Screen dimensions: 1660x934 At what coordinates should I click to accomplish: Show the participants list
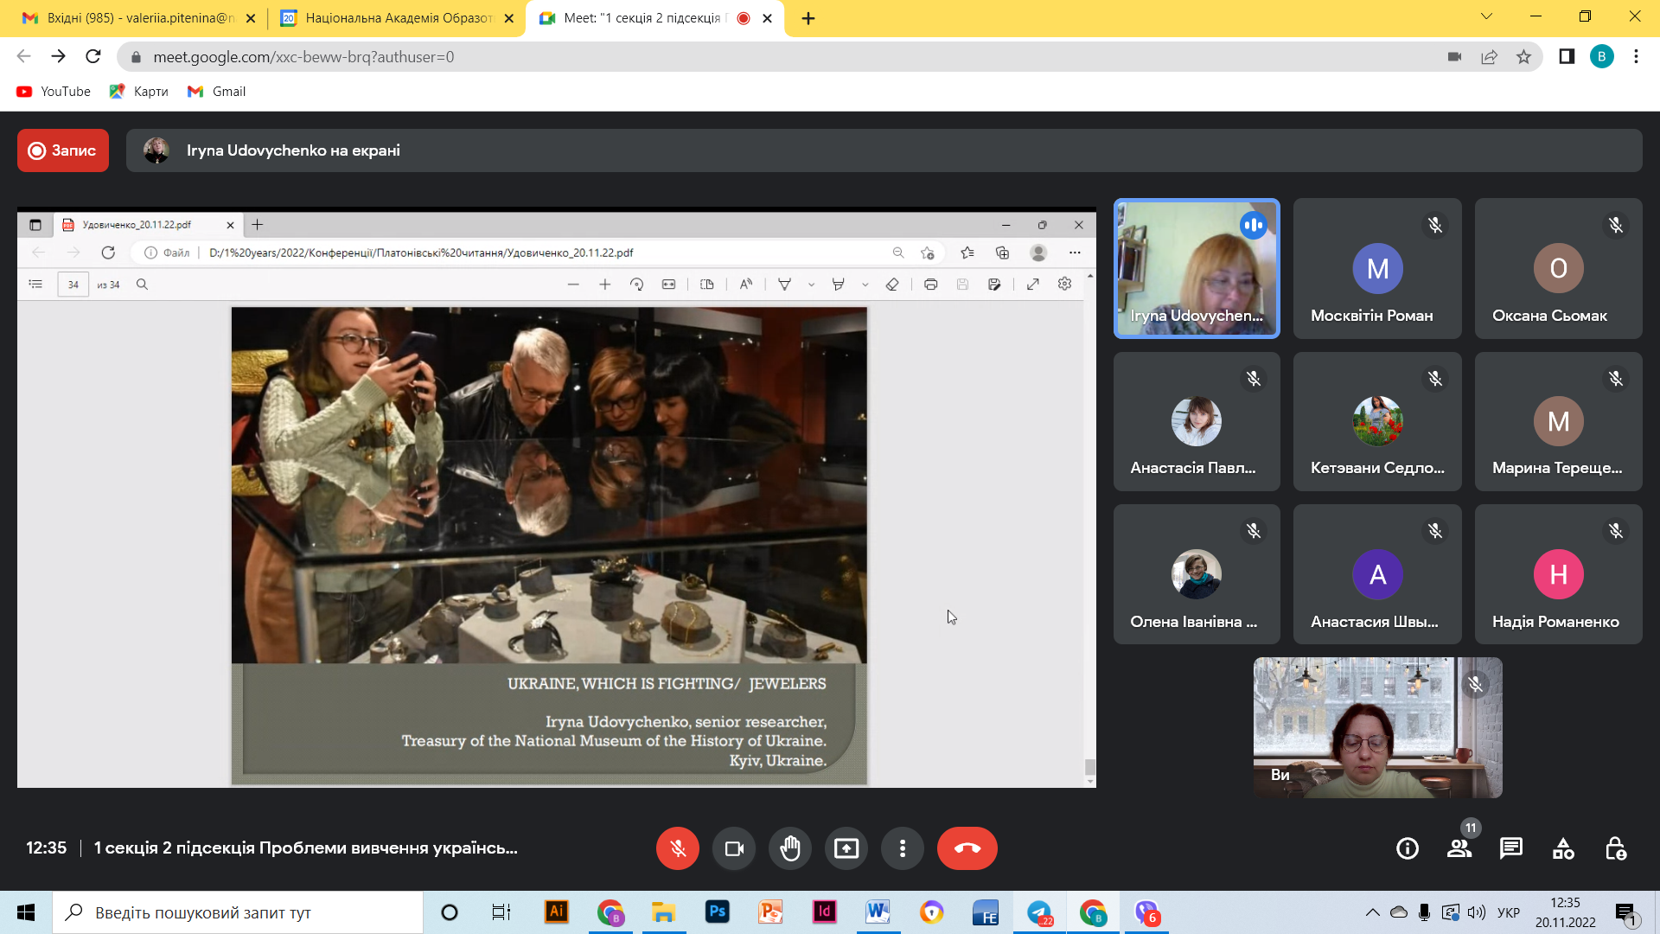[1459, 848]
